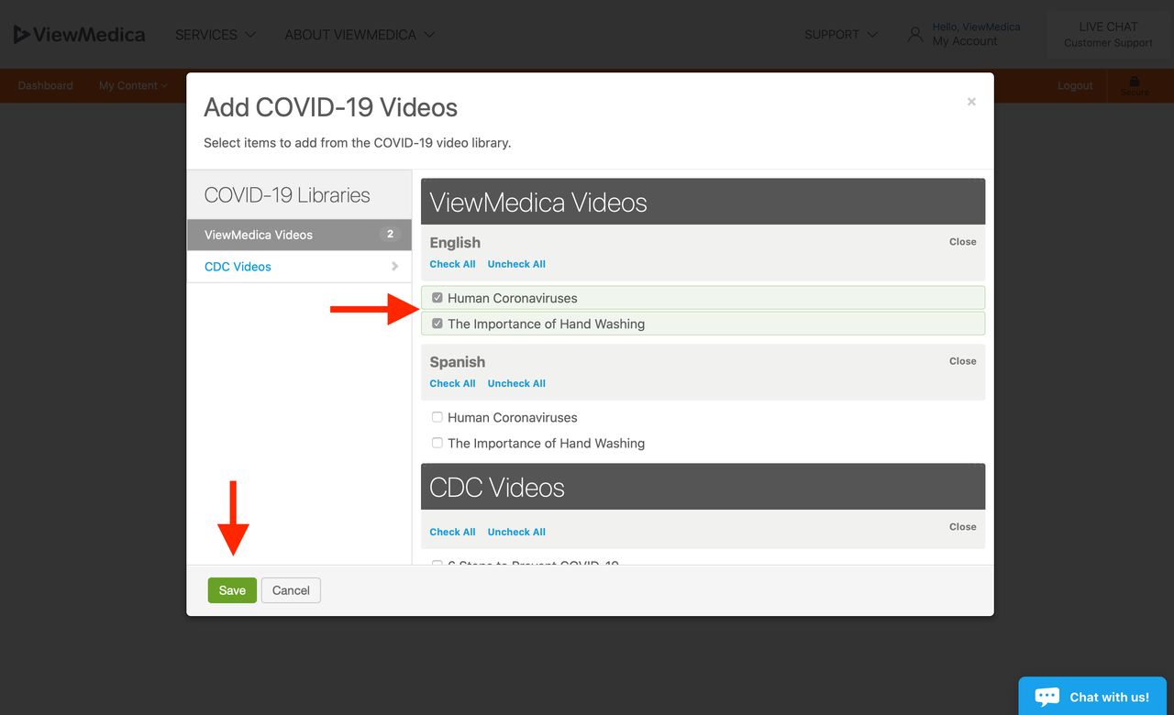Collapse the English section with Close
Image resolution: width=1174 pixels, height=715 pixels.
(963, 242)
